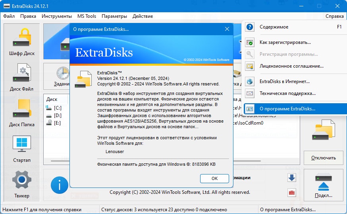Click the folder disk icon above Отключить
The width and height of the screenshot is (347, 214).
[323, 130]
